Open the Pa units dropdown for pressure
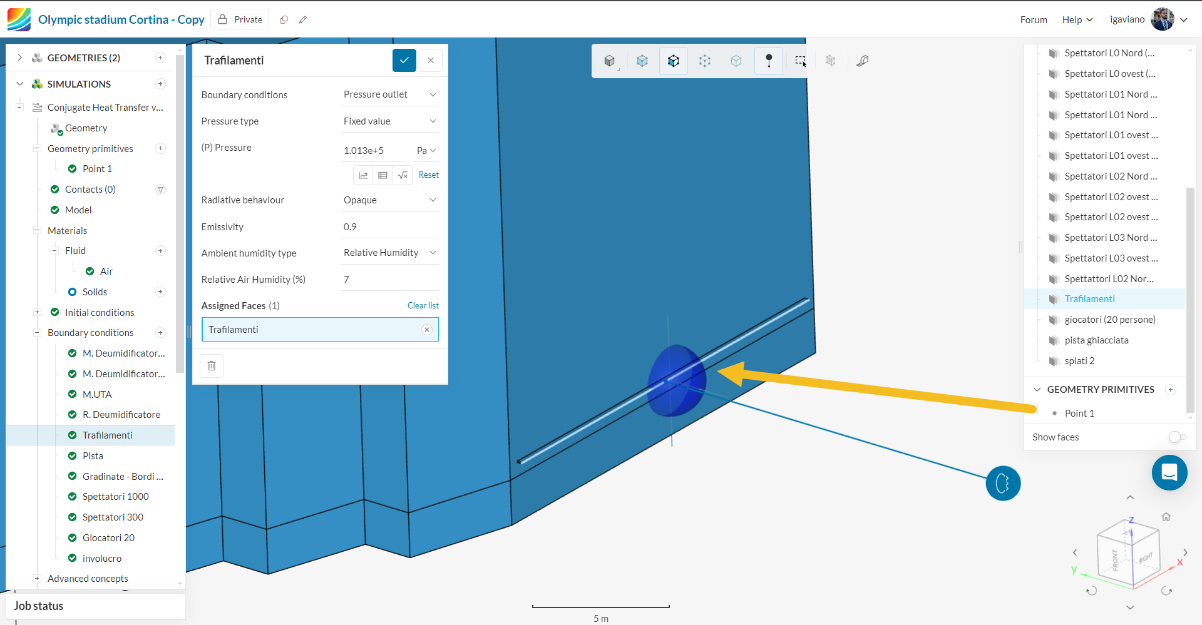Screen dimensions: 1202x625 coord(426,150)
